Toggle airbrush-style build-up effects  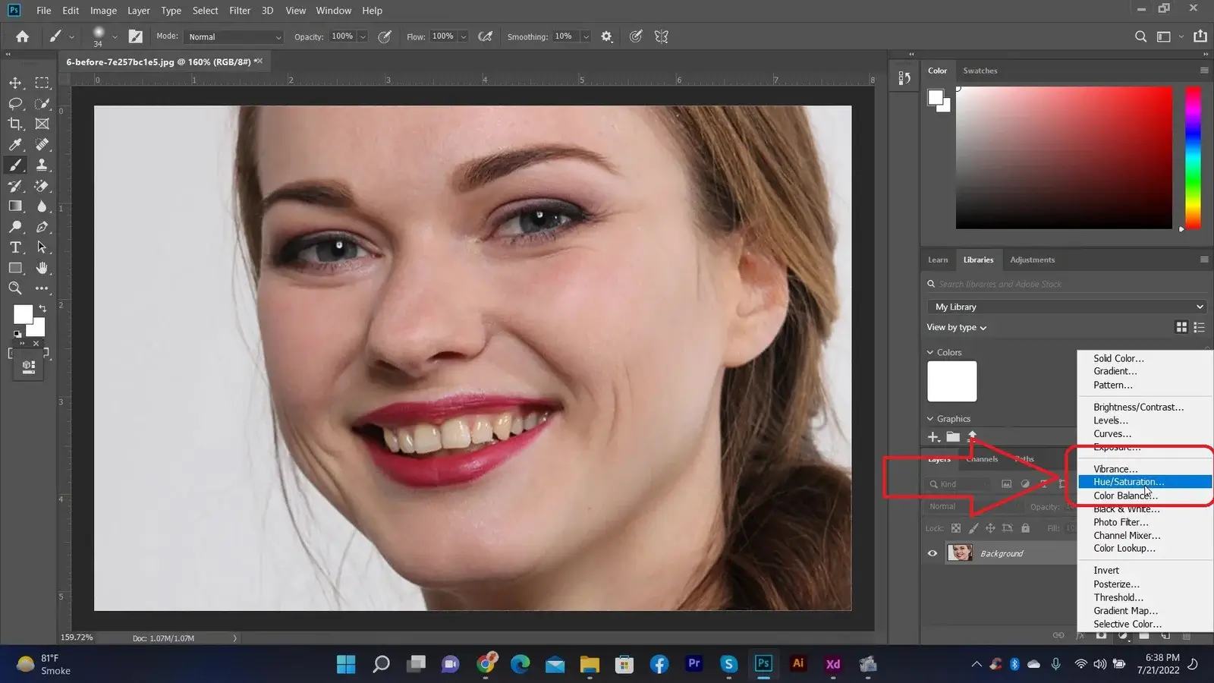pos(486,36)
